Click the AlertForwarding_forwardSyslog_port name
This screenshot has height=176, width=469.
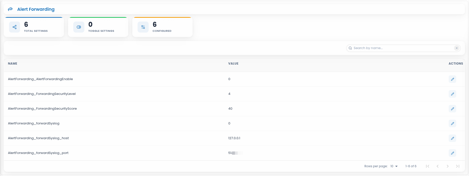38,153
